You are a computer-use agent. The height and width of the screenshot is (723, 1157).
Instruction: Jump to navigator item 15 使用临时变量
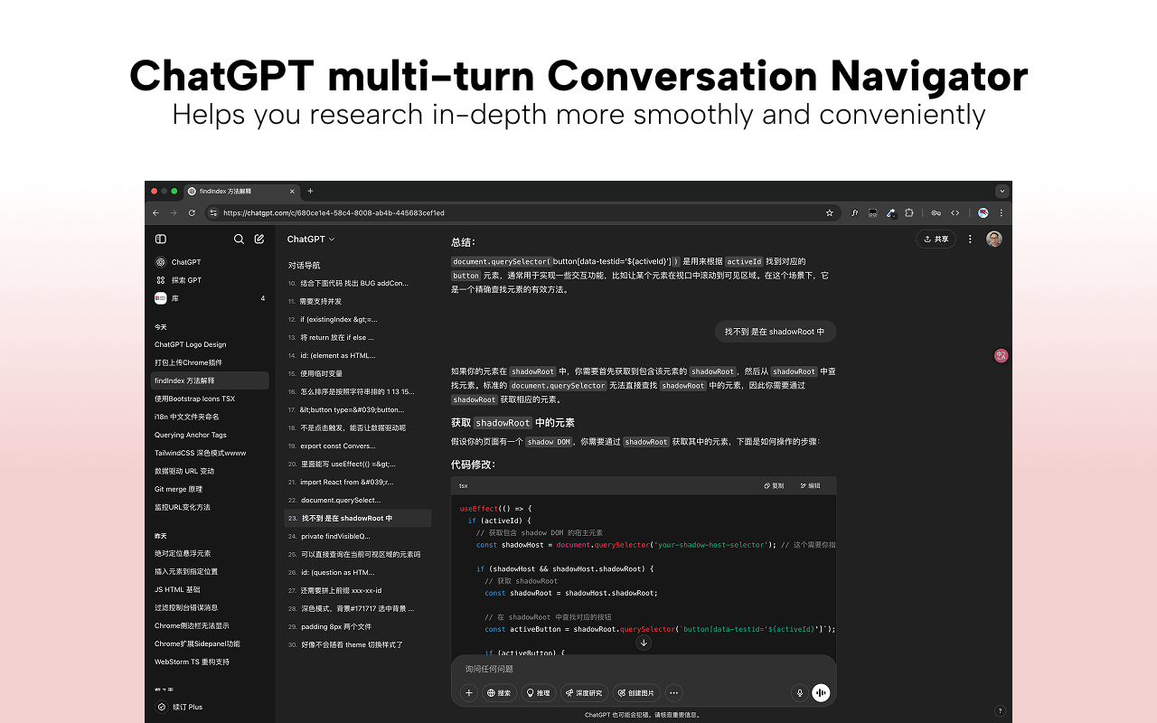pyautogui.click(x=358, y=373)
